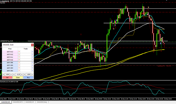Click the field showing 1000
Viewport: 176px width, 104px height.
[x=28, y=74]
